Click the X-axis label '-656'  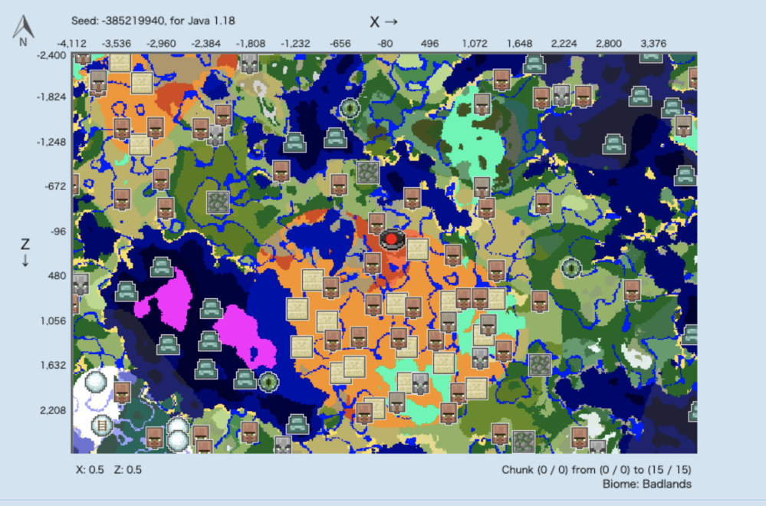click(340, 44)
